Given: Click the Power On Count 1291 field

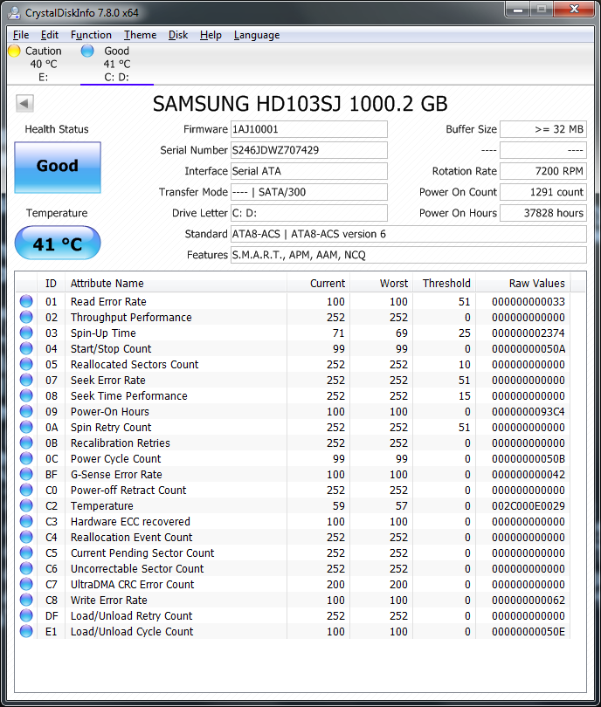Looking at the screenshot, I should pos(543,192).
